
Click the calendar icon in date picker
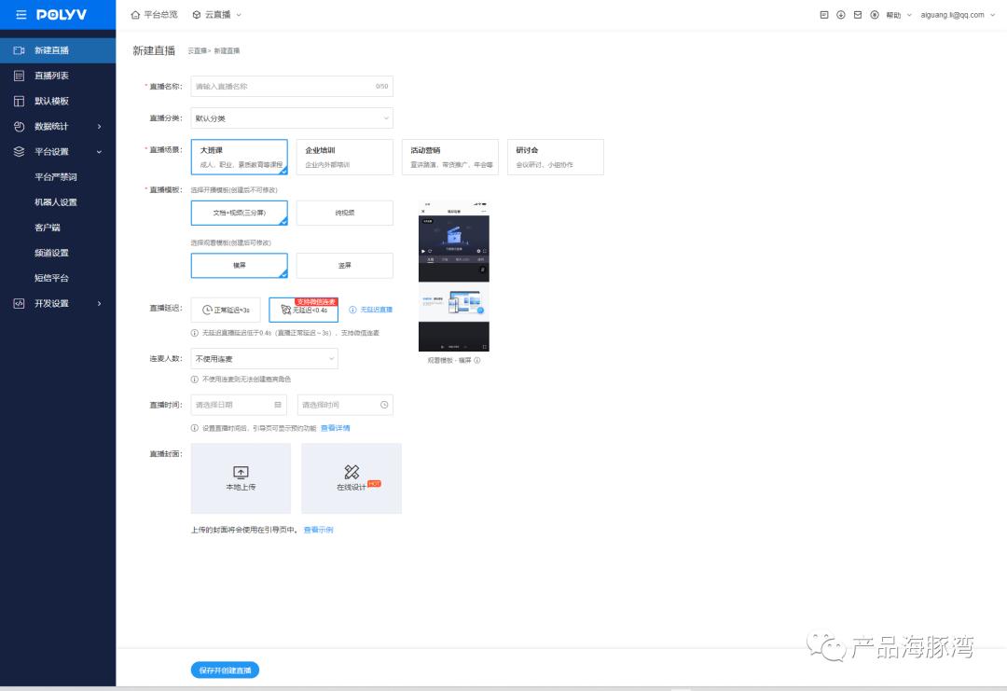pyautogui.click(x=278, y=405)
